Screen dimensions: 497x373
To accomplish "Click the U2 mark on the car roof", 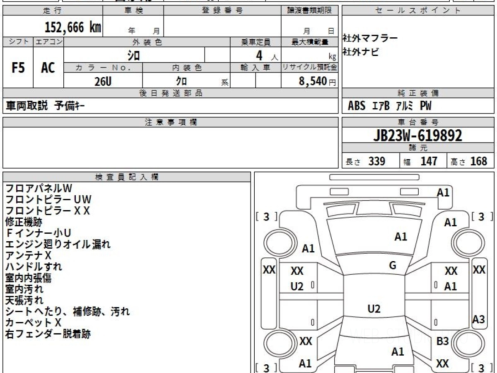I will (x=374, y=309).
